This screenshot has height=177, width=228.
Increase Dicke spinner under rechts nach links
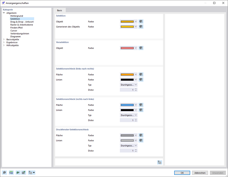tap(136, 119)
